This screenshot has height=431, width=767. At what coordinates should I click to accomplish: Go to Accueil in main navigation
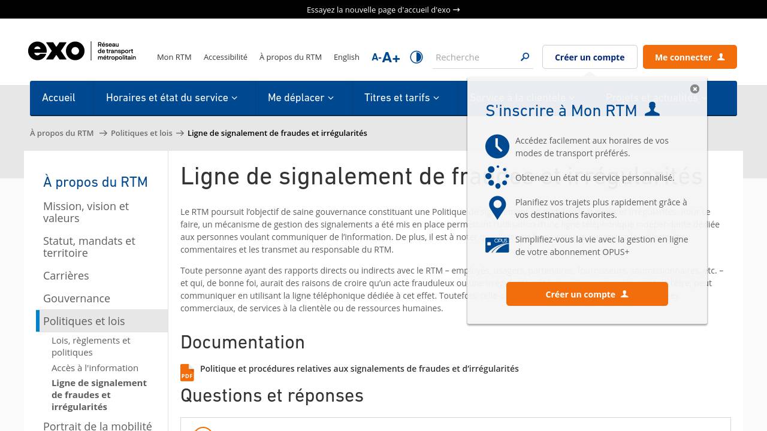click(x=59, y=98)
